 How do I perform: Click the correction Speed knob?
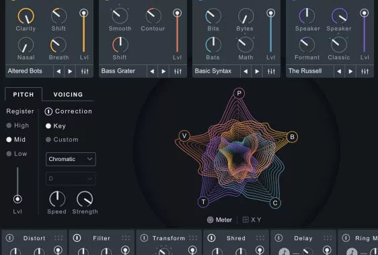pyautogui.click(x=57, y=199)
